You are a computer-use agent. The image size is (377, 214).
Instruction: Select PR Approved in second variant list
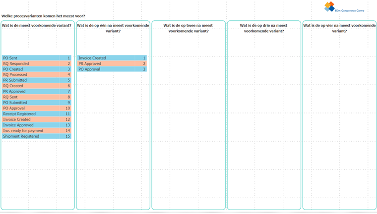click(x=112, y=63)
